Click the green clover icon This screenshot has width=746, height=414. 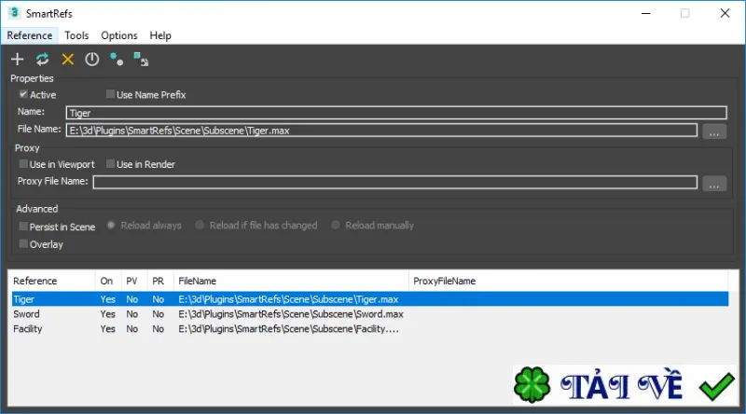point(532,385)
